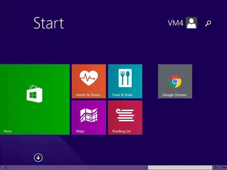227x170 pixels.
Task: Open the Store tile
Action: coord(35,99)
